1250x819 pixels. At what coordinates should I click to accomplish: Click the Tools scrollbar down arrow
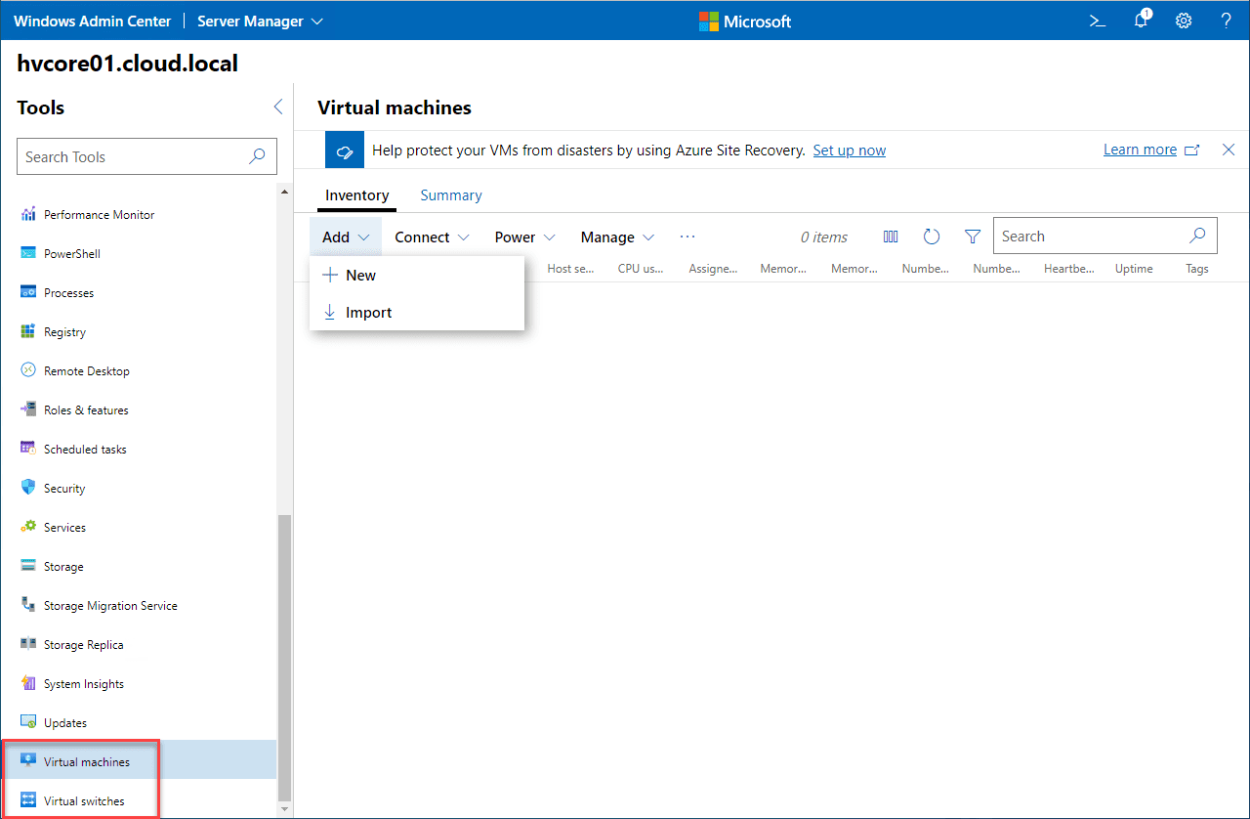[285, 810]
